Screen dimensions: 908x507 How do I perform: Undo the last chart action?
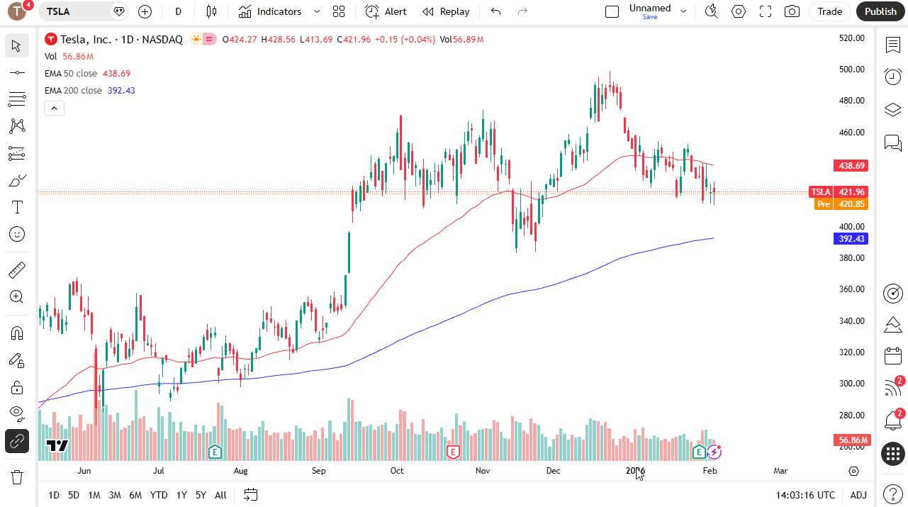click(495, 11)
